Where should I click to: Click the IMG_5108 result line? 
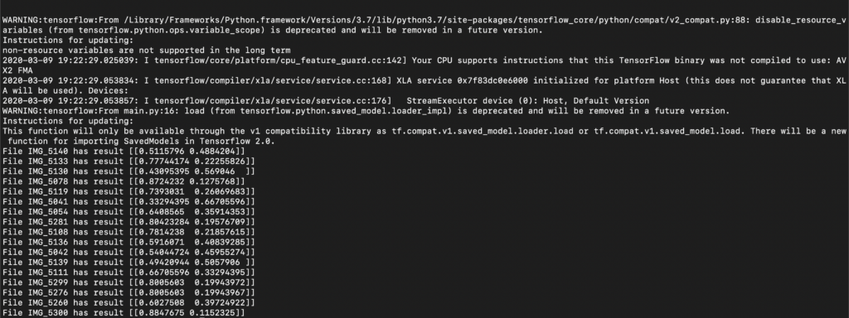[x=129, y=232]
